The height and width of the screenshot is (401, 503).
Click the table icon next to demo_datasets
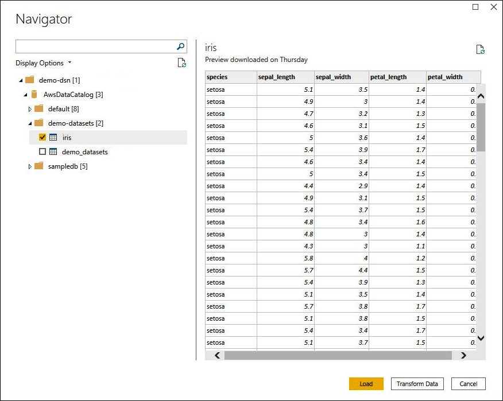(x=53, y=151)
